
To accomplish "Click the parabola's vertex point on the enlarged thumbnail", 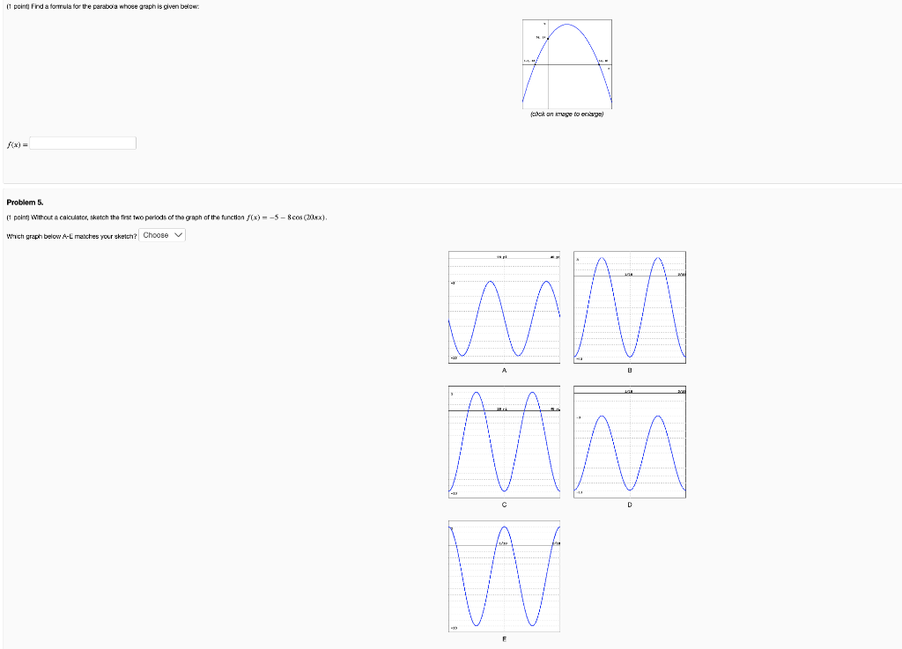I will 567,24.
